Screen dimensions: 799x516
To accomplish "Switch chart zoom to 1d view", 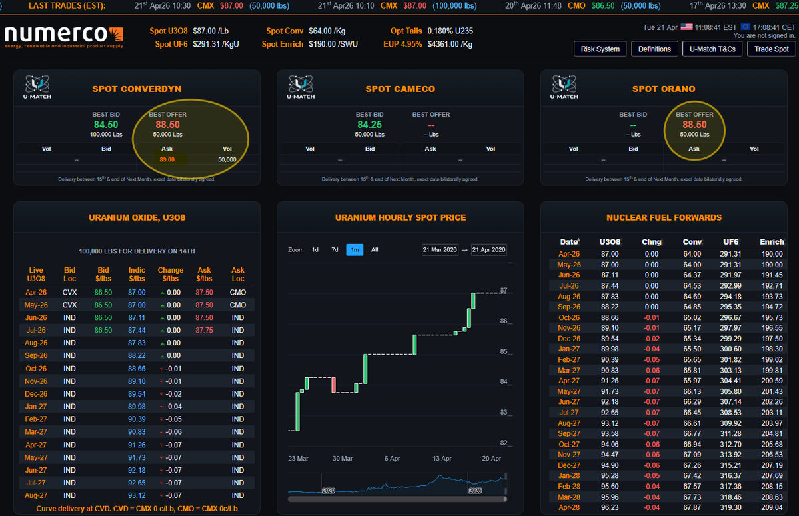I will [x=315, y=249].
